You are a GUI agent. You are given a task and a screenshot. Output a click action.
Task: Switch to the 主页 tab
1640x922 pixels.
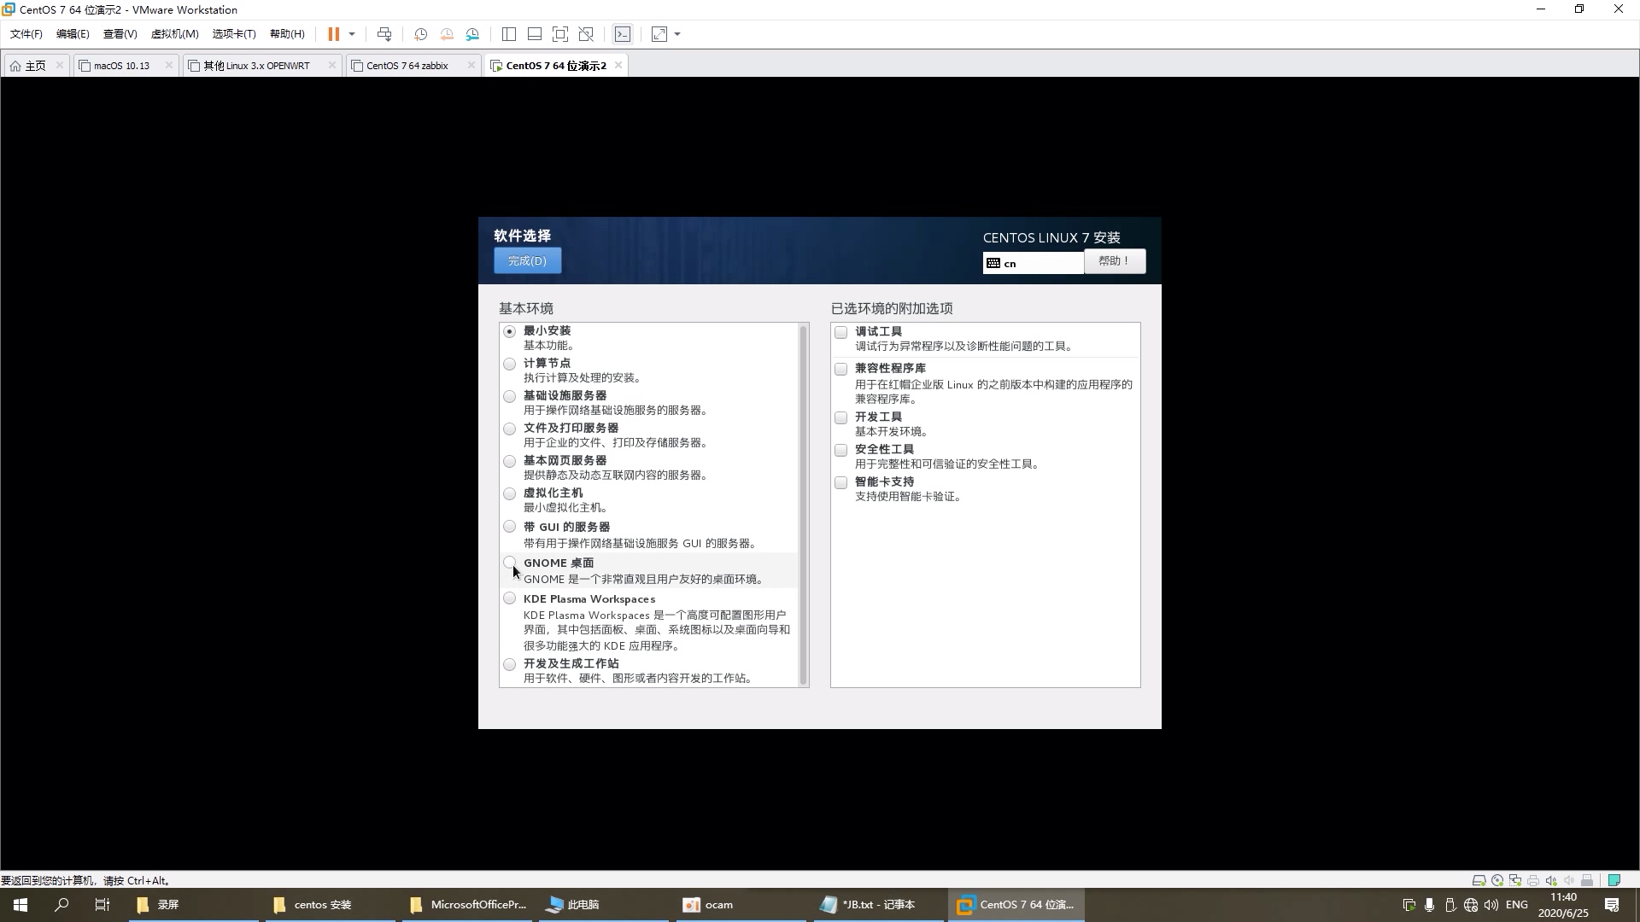pyautogui.click(x=35, y=66)
